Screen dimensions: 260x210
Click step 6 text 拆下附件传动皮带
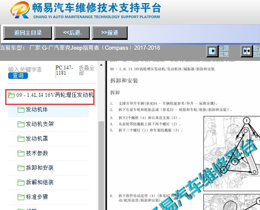click(157, 198)
